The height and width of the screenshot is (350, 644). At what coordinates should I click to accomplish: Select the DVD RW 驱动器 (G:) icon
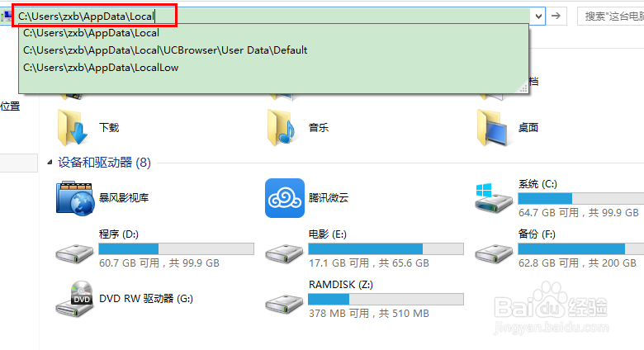[x=75, y=299]
